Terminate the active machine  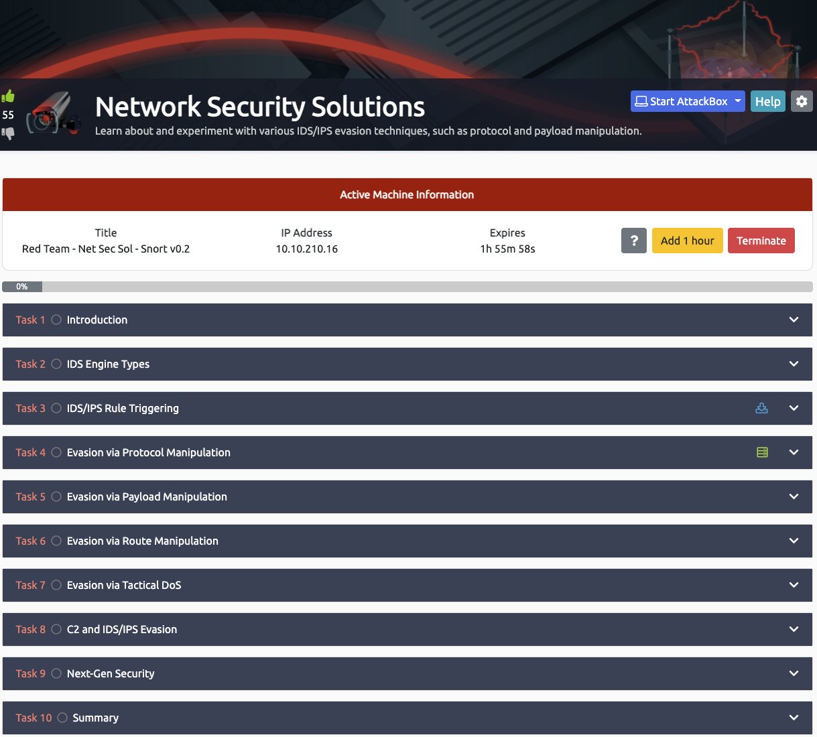[761, 240]
